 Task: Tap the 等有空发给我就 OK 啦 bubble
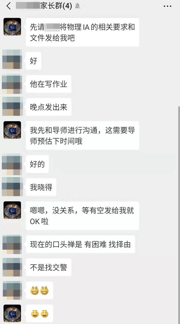[82, 216]
